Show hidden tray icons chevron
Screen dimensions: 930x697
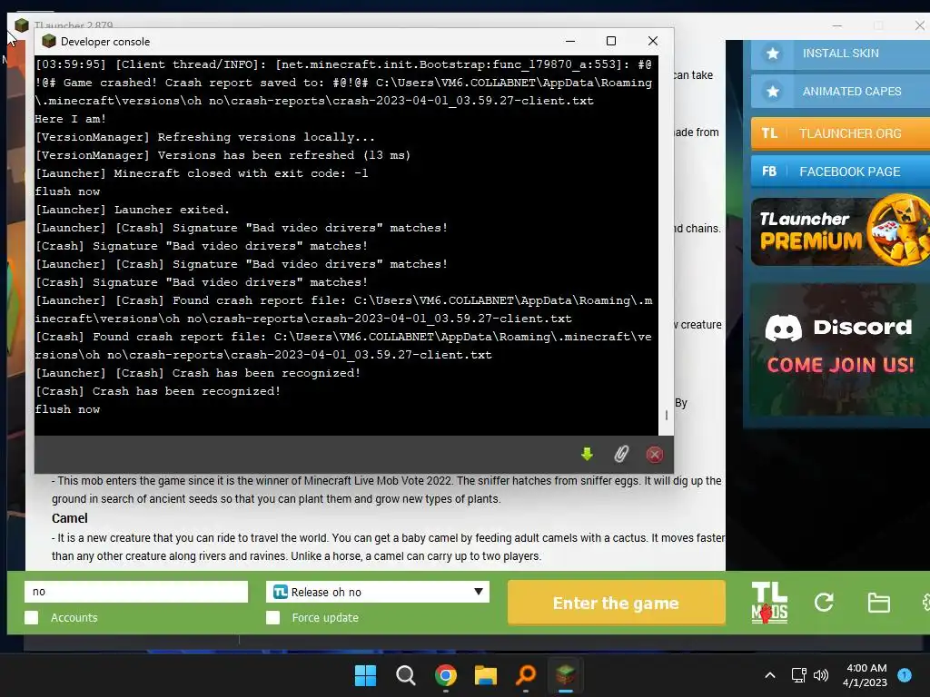click(x=770, y=675)
